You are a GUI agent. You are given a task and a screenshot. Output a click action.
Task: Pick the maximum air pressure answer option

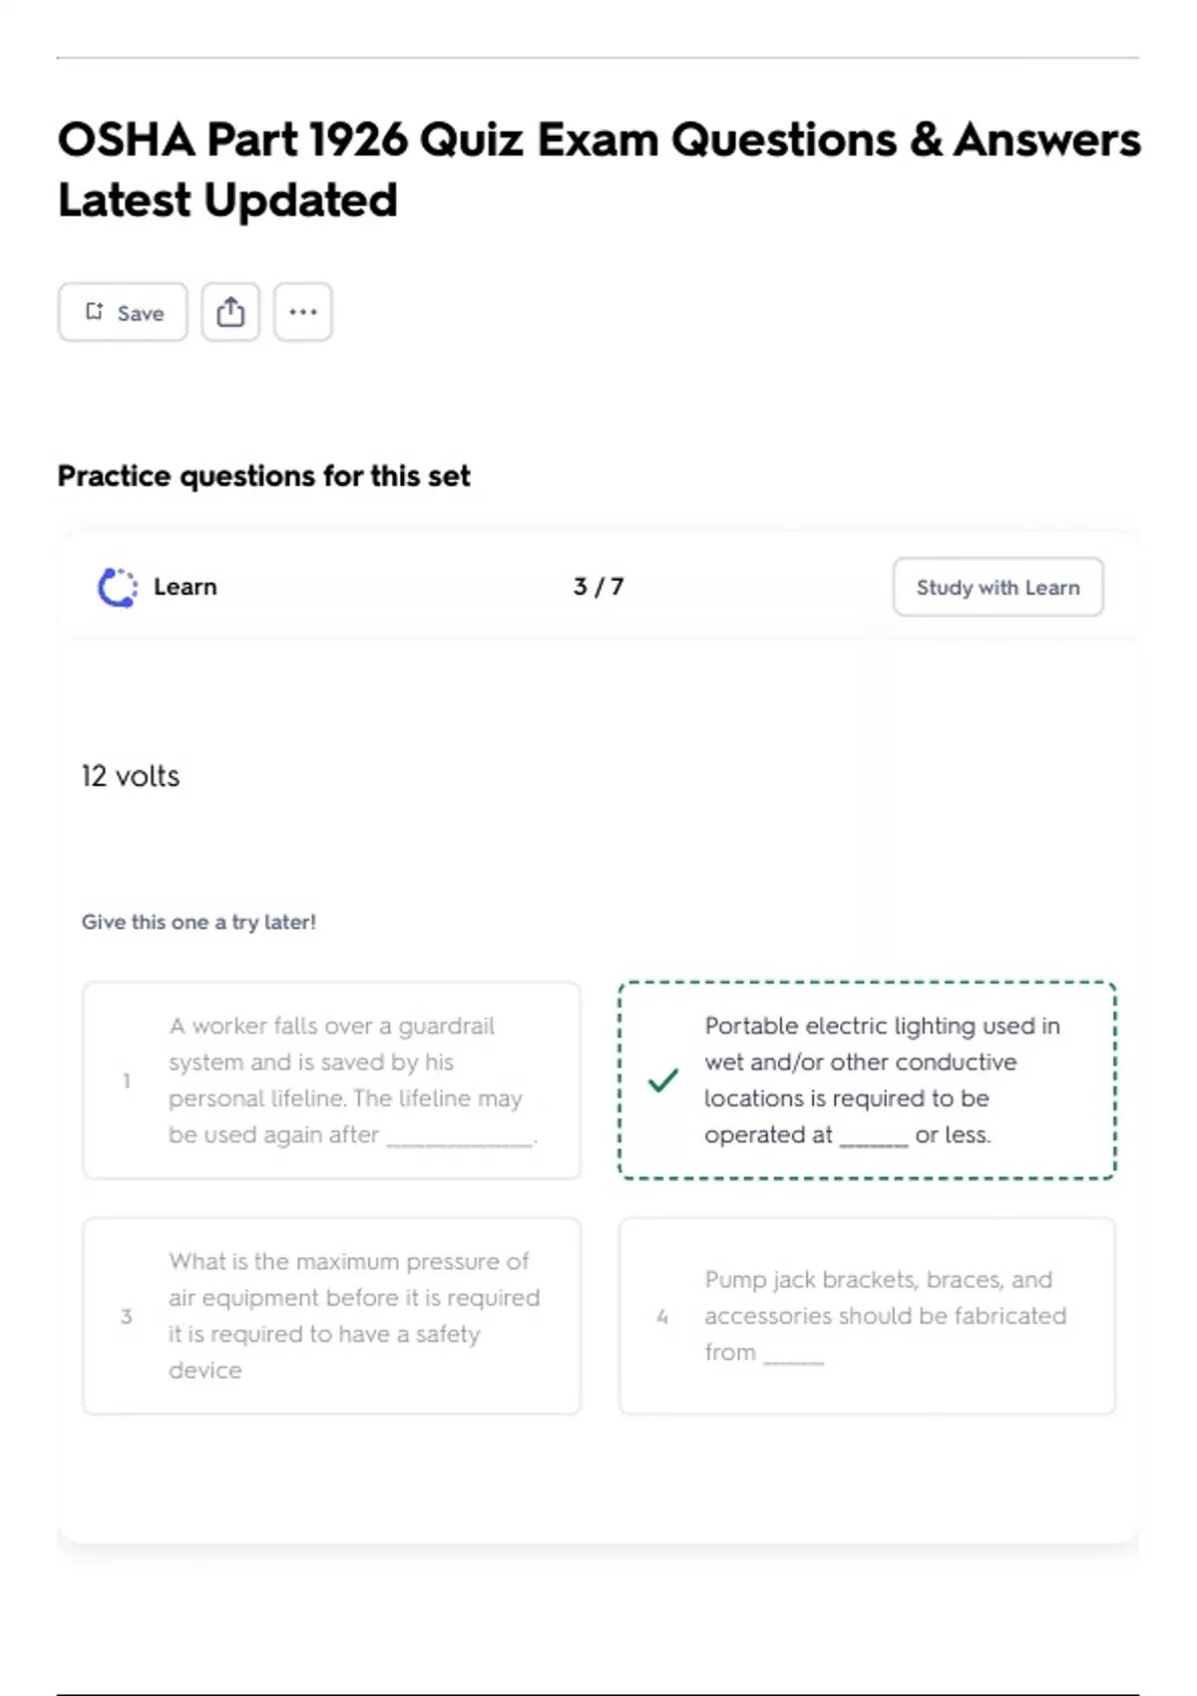click(x=331, y=1315)
